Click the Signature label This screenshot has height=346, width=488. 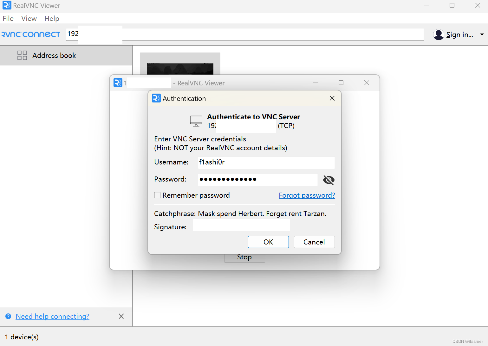(170, 227)
